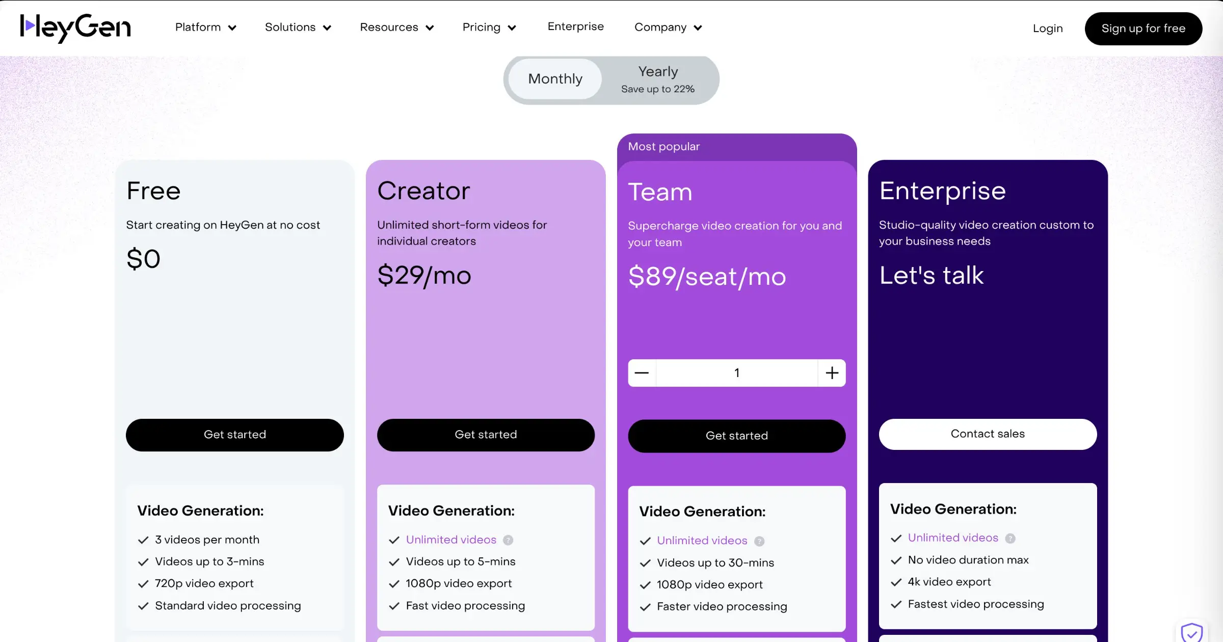
Task: Expand the Solutions menu
Action: pos(298,28)
